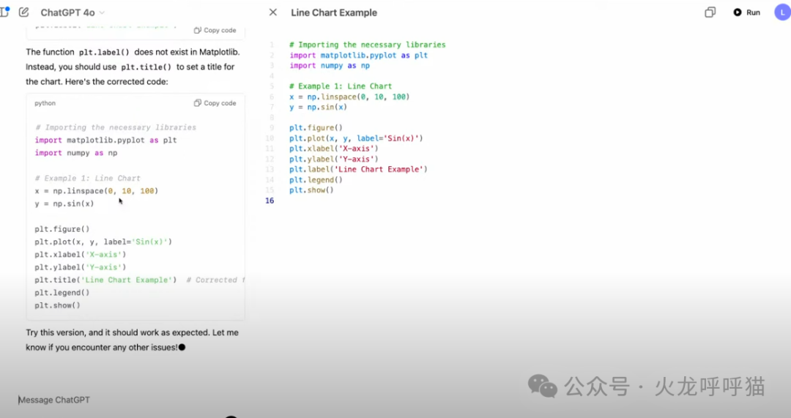Image resolution: width=791 pixels, height=418 pixels.
Task: Copy code from the upper partial code block
Action: pos(215,30)
